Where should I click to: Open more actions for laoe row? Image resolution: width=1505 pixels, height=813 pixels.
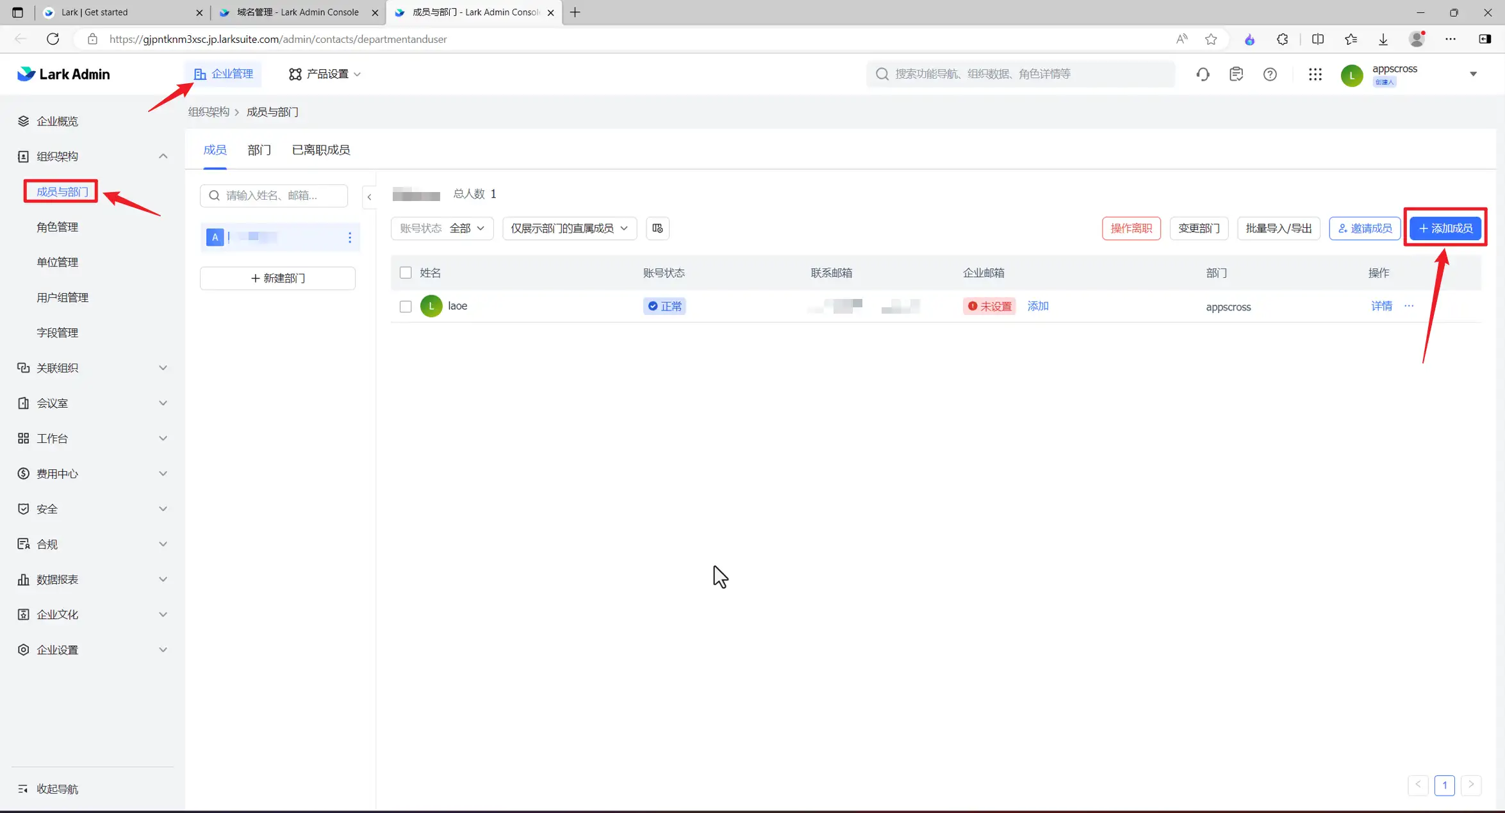click(x=1409, y=306)
